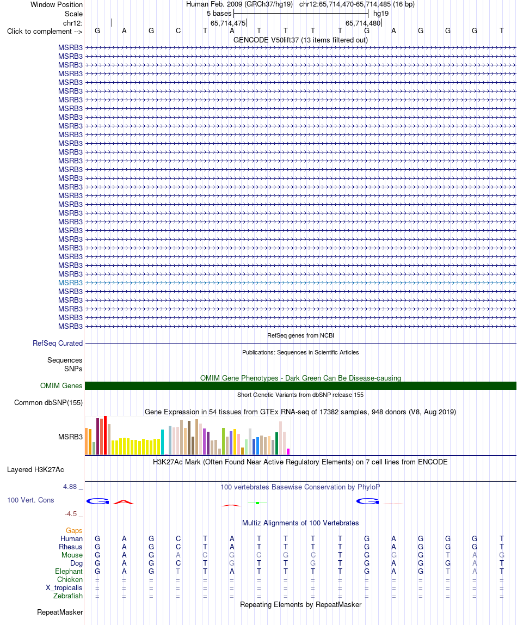Open the GTEx Gene Expression track title

pos(300,412)
